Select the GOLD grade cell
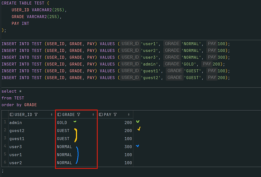The width and height of the screenshot is (261, 177). click(x=62, y=123)
